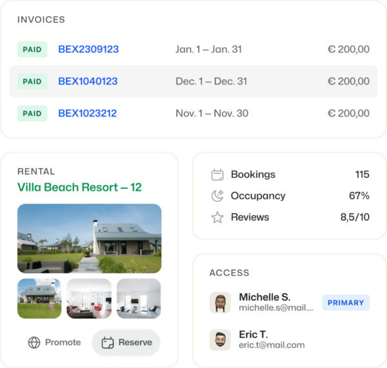
Task: Click the Promote globe icon
Action: [34, 342]
